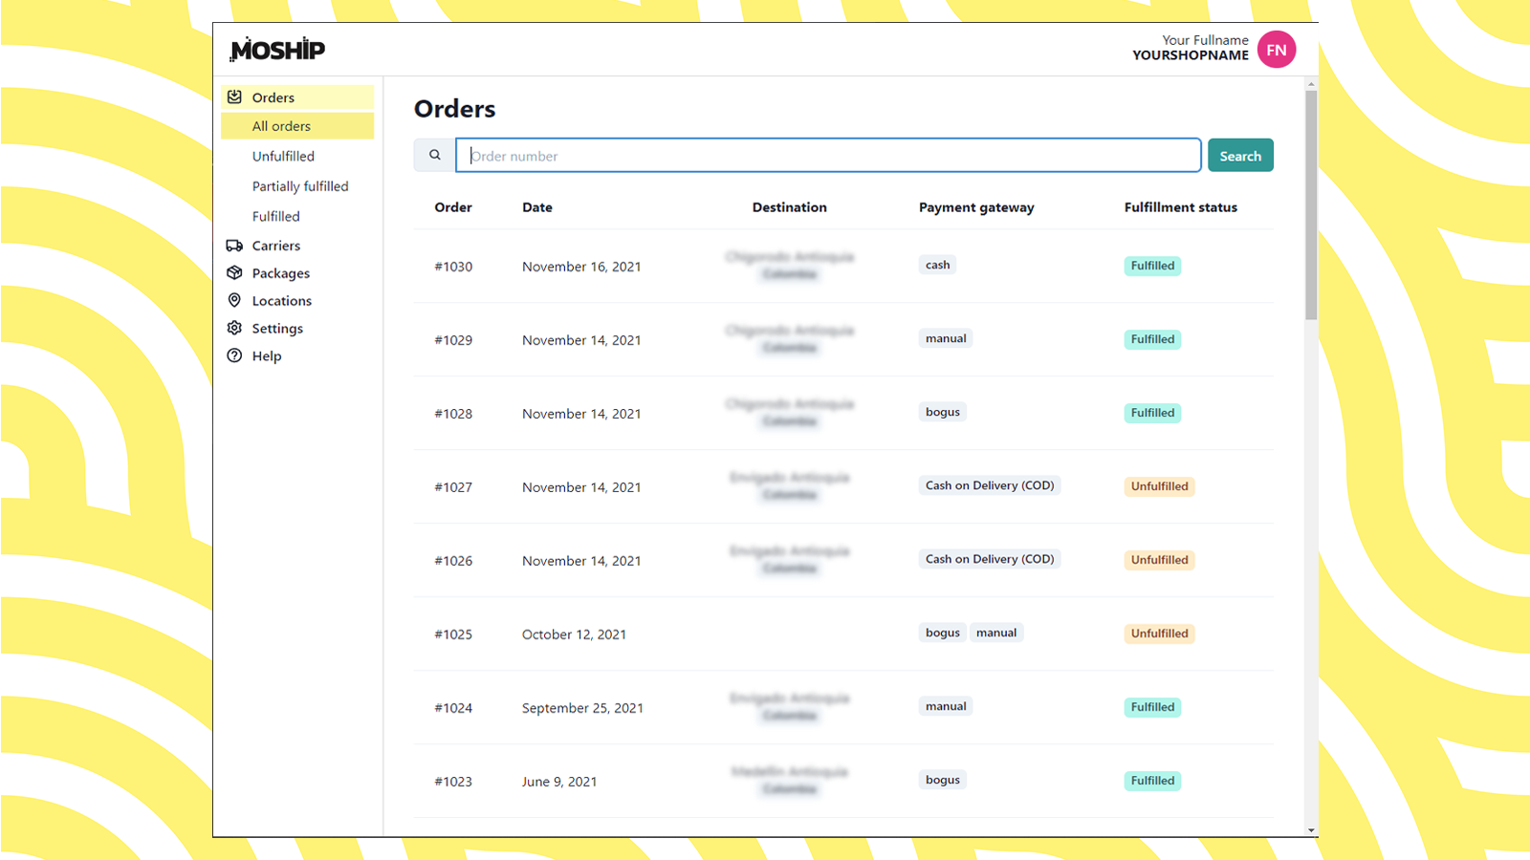This screenshot has height=860, width=1530.
Task: Click Cash on Delivery badge on order #1026
Action: [990, 559]
